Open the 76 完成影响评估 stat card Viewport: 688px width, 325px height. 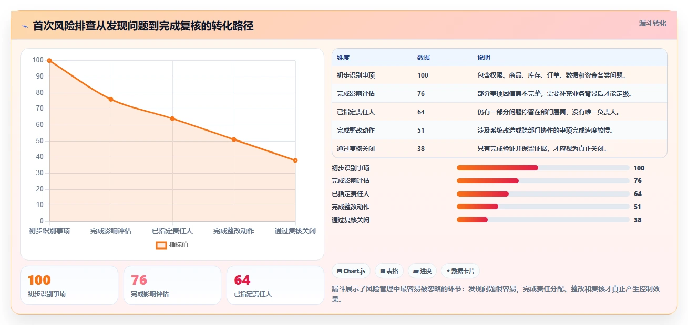(x=172, y=285)
